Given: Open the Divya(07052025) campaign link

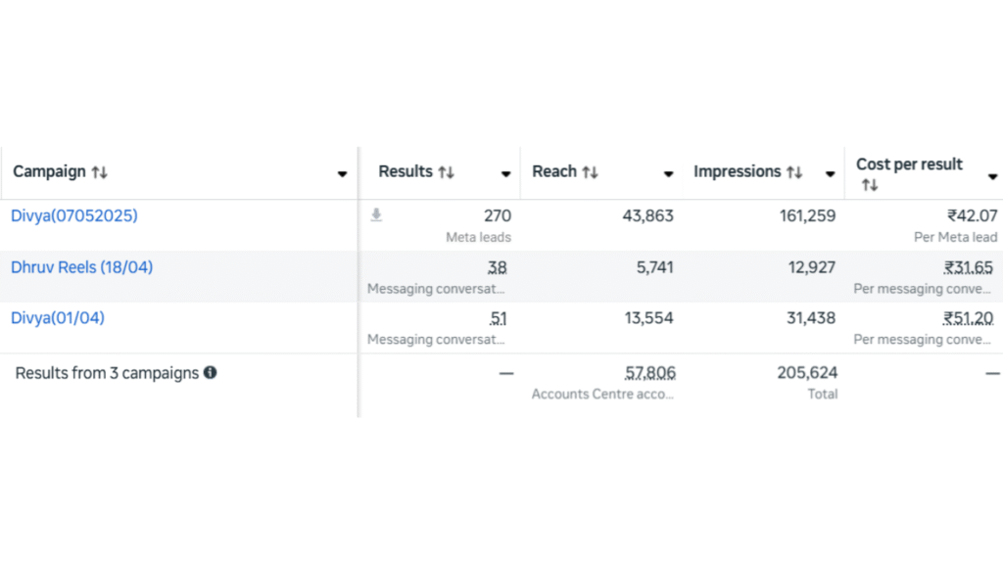Looking at the screenshot, I should point(74,215).
